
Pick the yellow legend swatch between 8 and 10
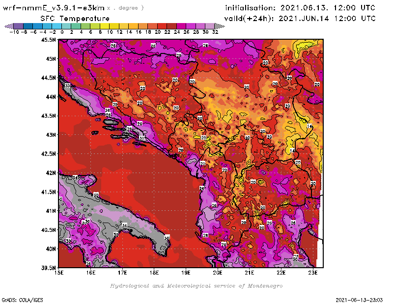(105, 26)
